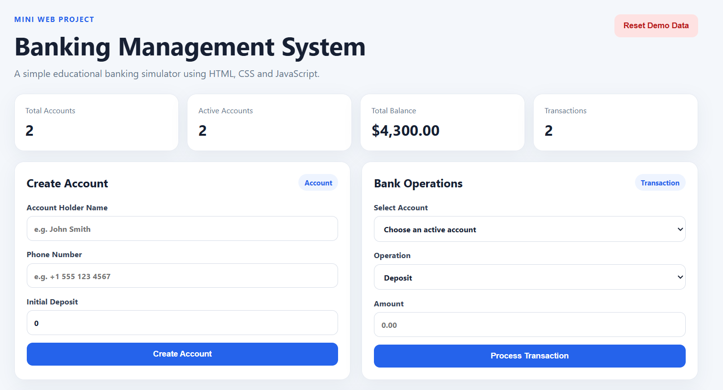Select the Account badge in Create Account
723x390 pixels.
[x=318, y=183]
